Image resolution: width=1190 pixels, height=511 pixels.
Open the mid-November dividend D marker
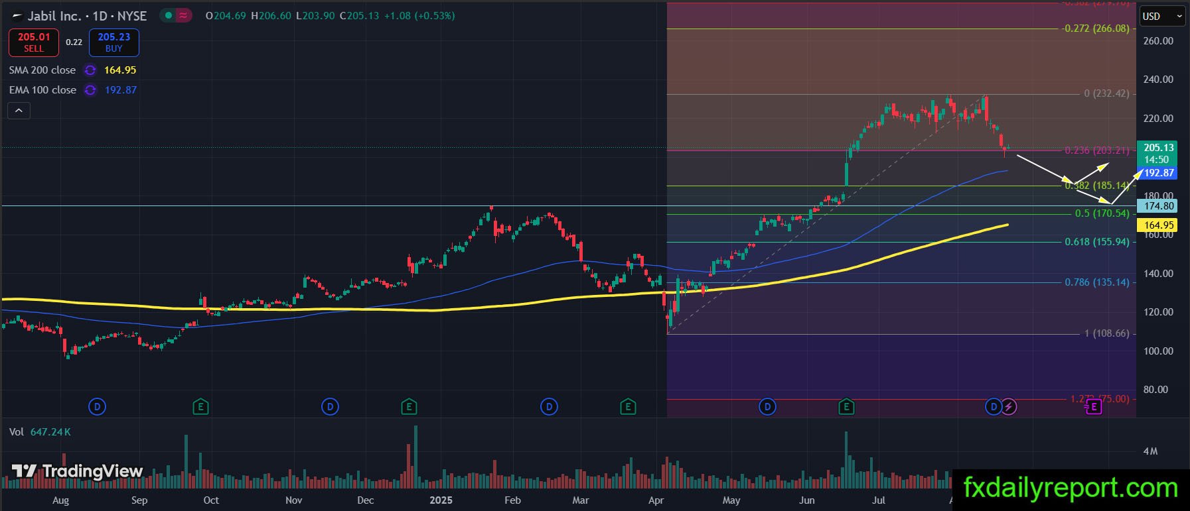[x=330, y=406]
